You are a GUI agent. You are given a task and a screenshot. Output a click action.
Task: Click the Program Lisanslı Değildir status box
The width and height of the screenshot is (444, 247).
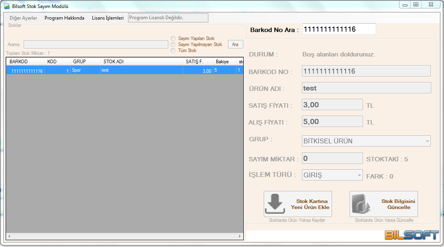click(168, 18)
